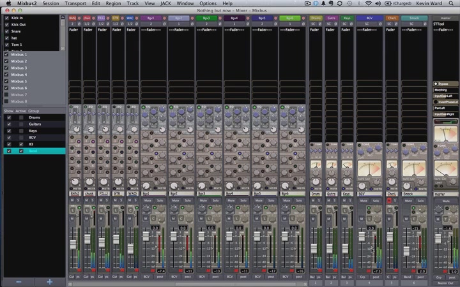The height and width of the screenshot is (287, 460).
Task: Activate the Guitars group Active checkbox
Action: 21,124
